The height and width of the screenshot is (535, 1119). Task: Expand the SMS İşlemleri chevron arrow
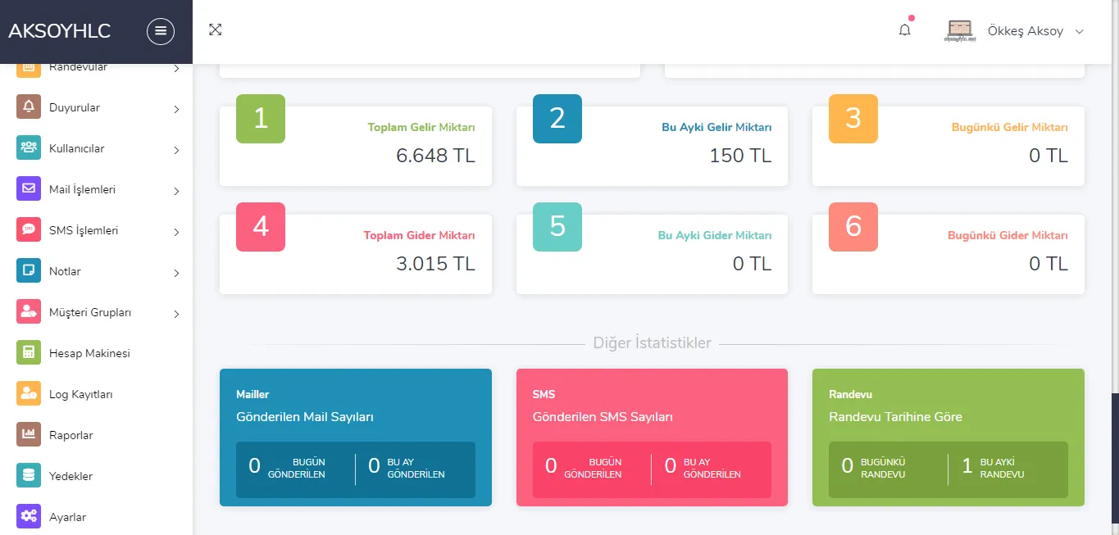click(176, 232)
